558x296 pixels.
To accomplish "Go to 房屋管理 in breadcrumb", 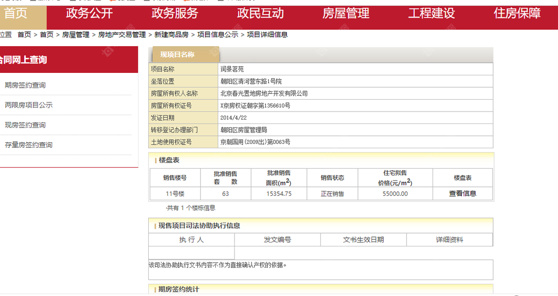I will 76,35.
